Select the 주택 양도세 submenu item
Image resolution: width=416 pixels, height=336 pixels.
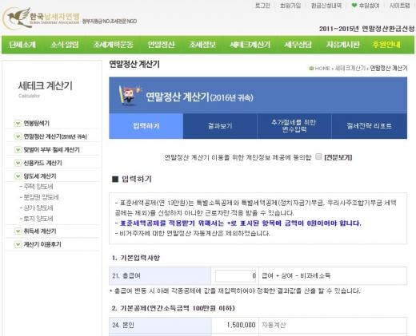pyautogui.click(x=37, y=187)
